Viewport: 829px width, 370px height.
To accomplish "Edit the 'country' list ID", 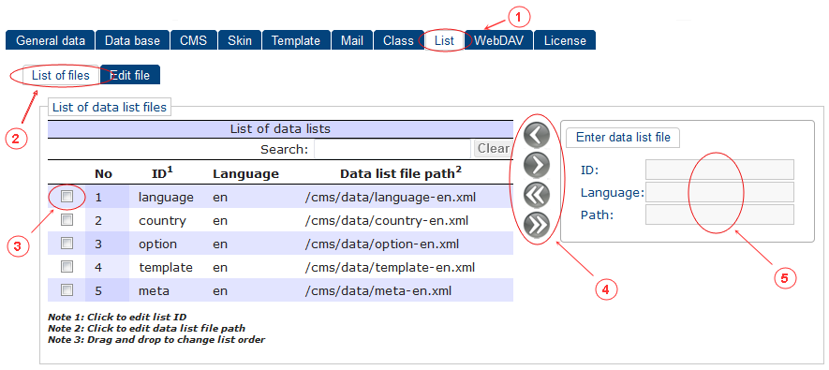I will (162, 220).
